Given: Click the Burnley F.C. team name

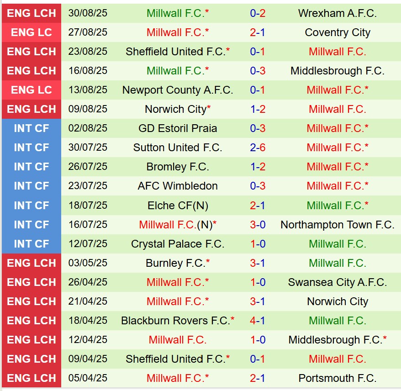Looking at the screenshot, I should pyautogui.click(x=175, y=263).
